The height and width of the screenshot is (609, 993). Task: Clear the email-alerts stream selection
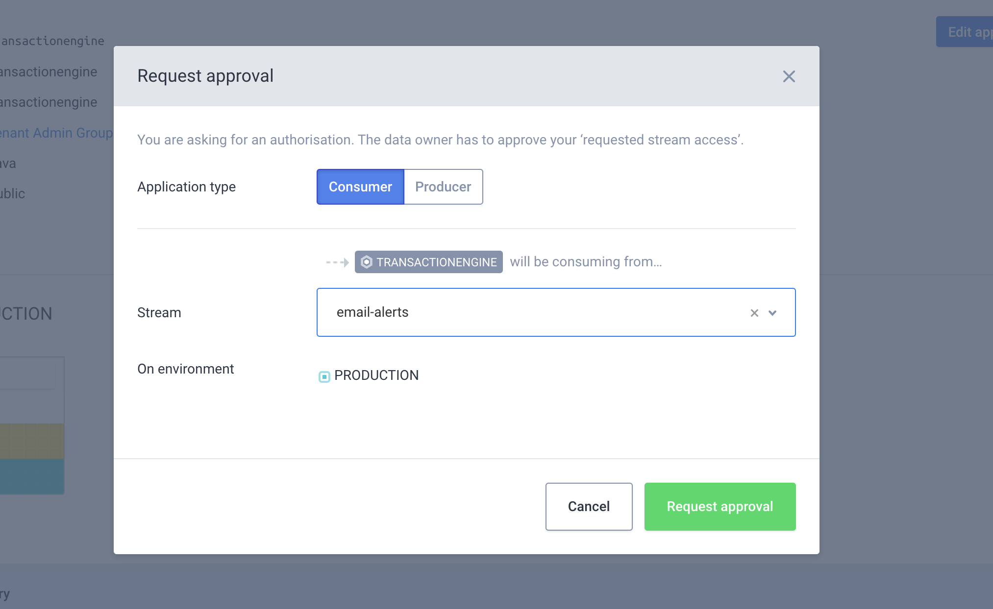click(x=754, y=313)
